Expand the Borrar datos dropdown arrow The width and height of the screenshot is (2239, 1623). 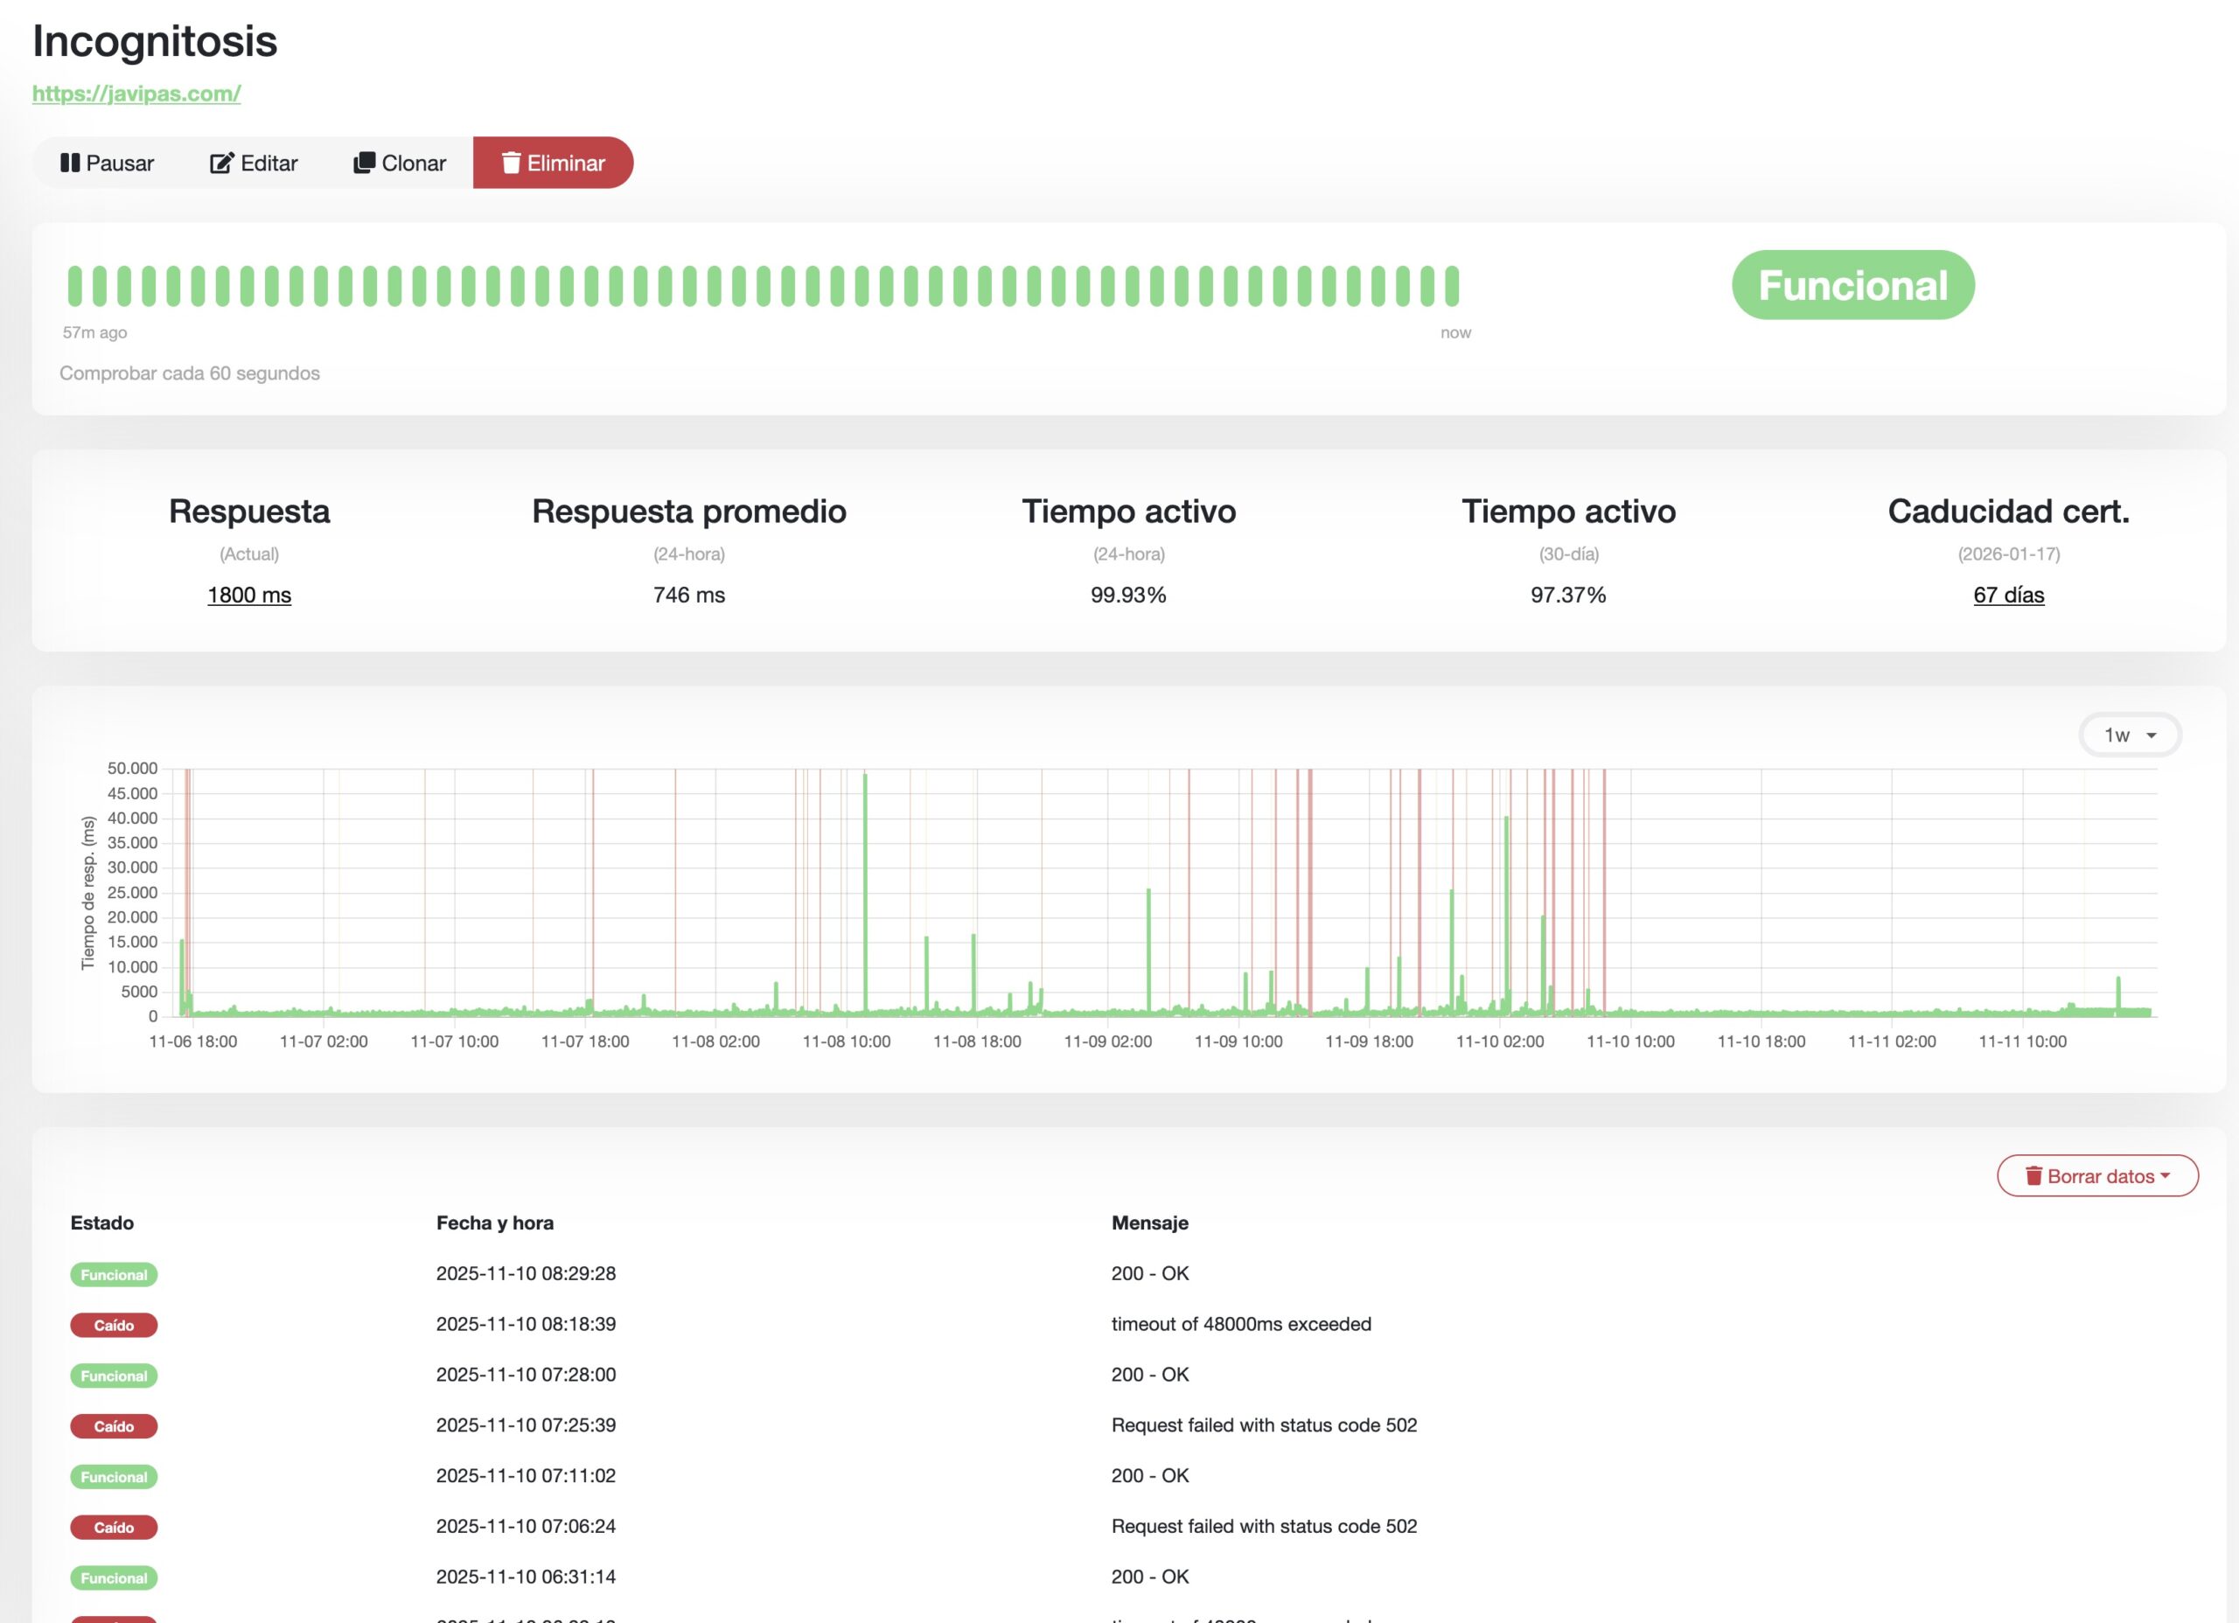point(2165,1176)
